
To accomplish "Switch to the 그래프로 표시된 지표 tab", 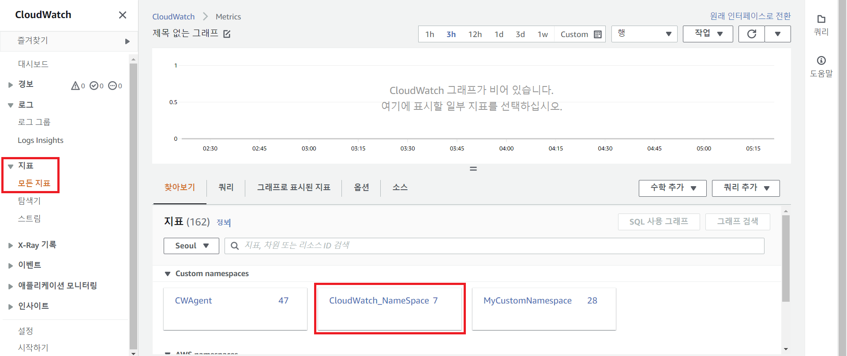I will click(x=294, y=187).
